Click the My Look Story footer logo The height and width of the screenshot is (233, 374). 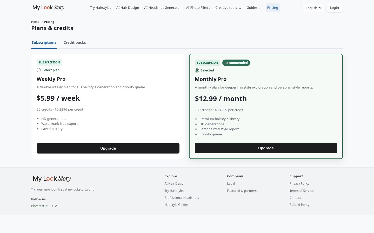coord(52,179)
